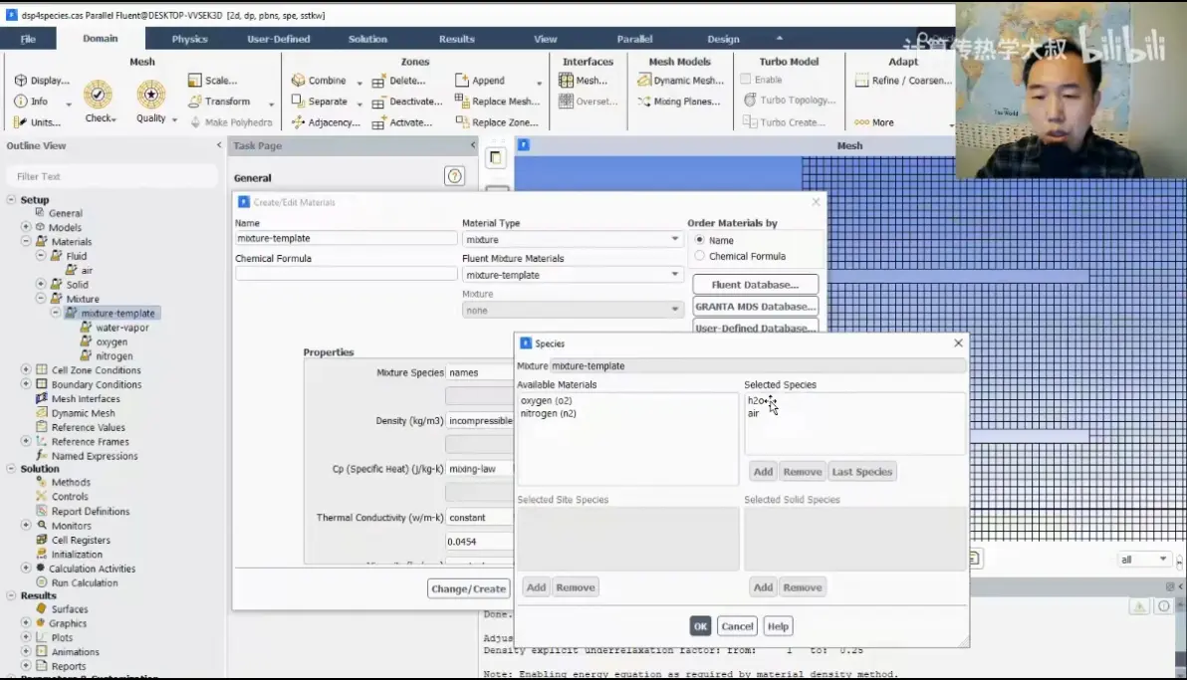
Task: Open the mesh Display dialog
Action: pyautogui.click(x=21, y=81)
